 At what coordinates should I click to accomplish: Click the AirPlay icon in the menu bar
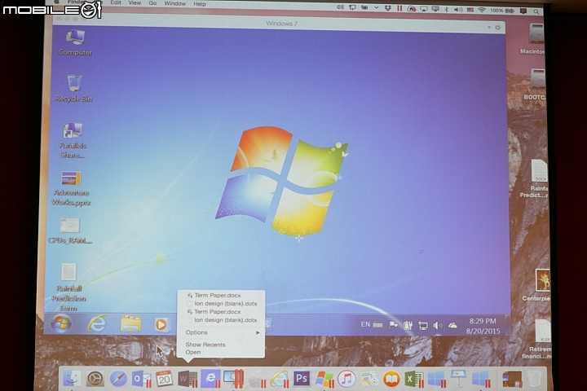pyautogui.click(x=423, y=9)
